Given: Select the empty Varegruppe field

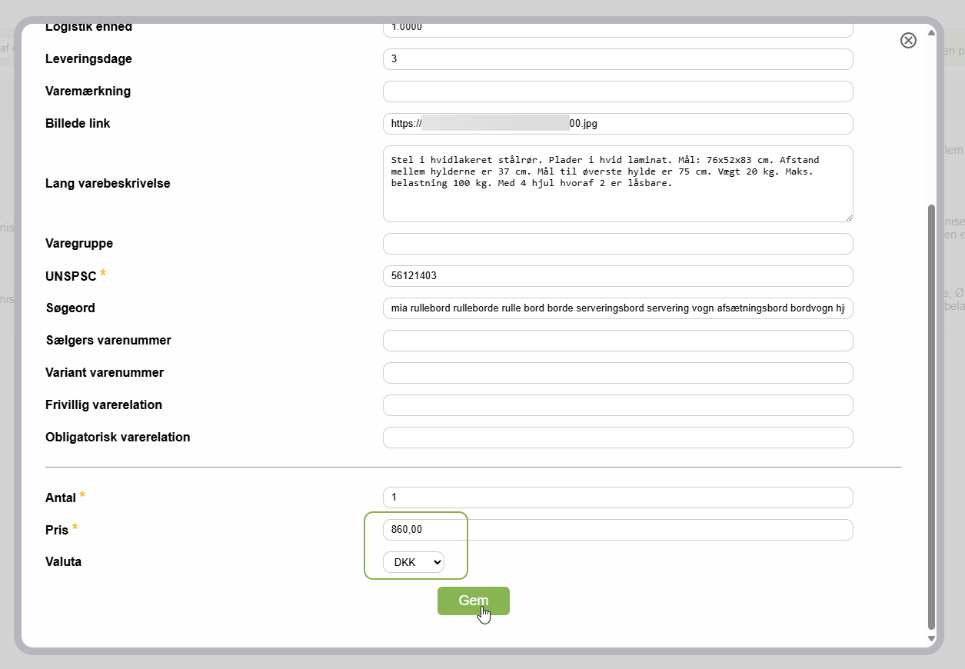Looking at the screenshot, I should 618,244.
